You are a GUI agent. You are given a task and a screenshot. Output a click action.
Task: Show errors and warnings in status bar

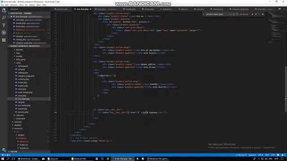(x=6, y=155)
